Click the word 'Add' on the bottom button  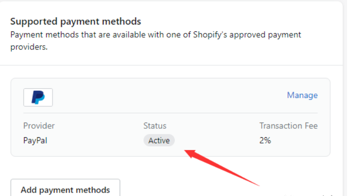28,190
